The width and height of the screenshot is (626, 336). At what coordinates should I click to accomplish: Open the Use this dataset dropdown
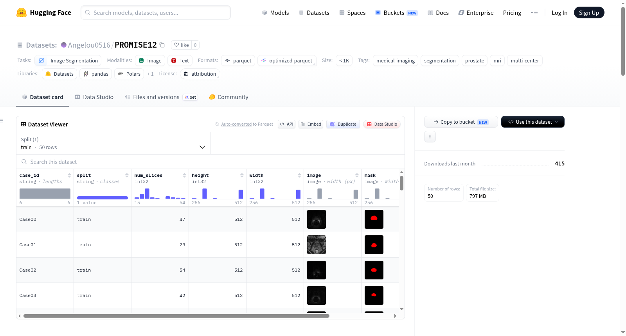tap(533, 122)
